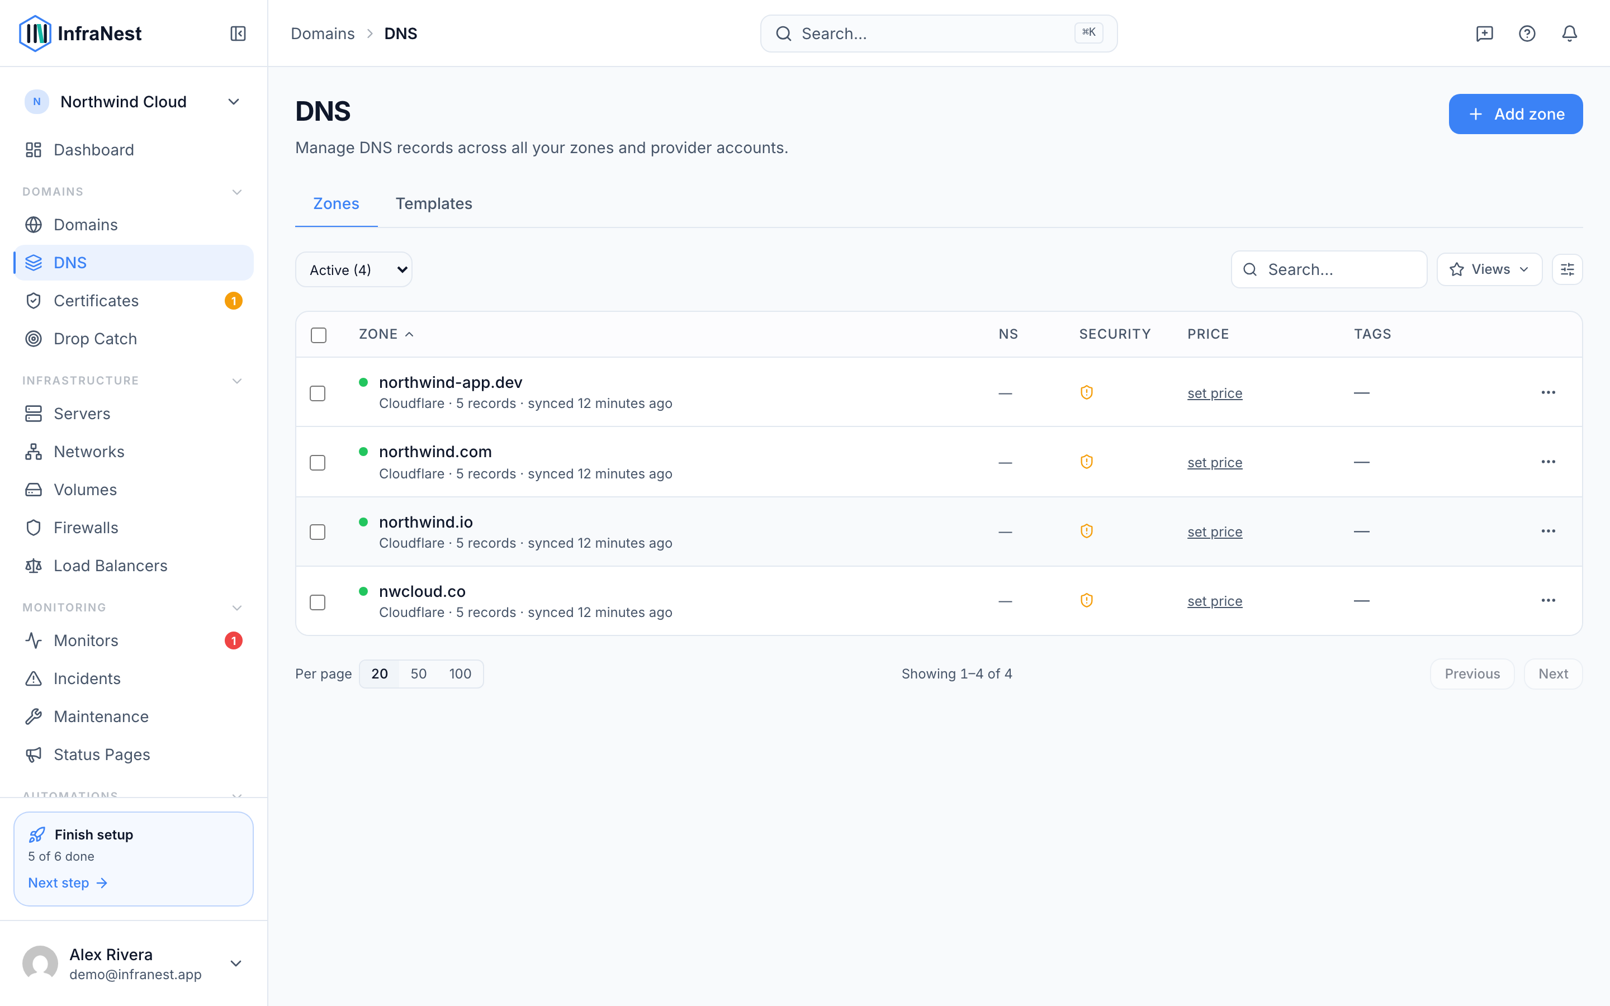The width and height of the screenshot is (1610, 1006).
Task: Click the Domains globe icon
Action: click(x=34, y=225)
